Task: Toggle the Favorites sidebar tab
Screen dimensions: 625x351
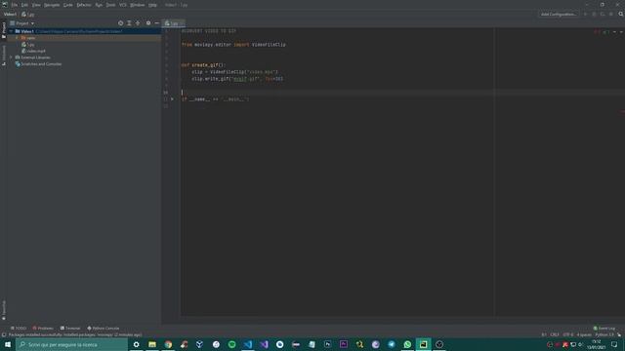Action: 4,310
